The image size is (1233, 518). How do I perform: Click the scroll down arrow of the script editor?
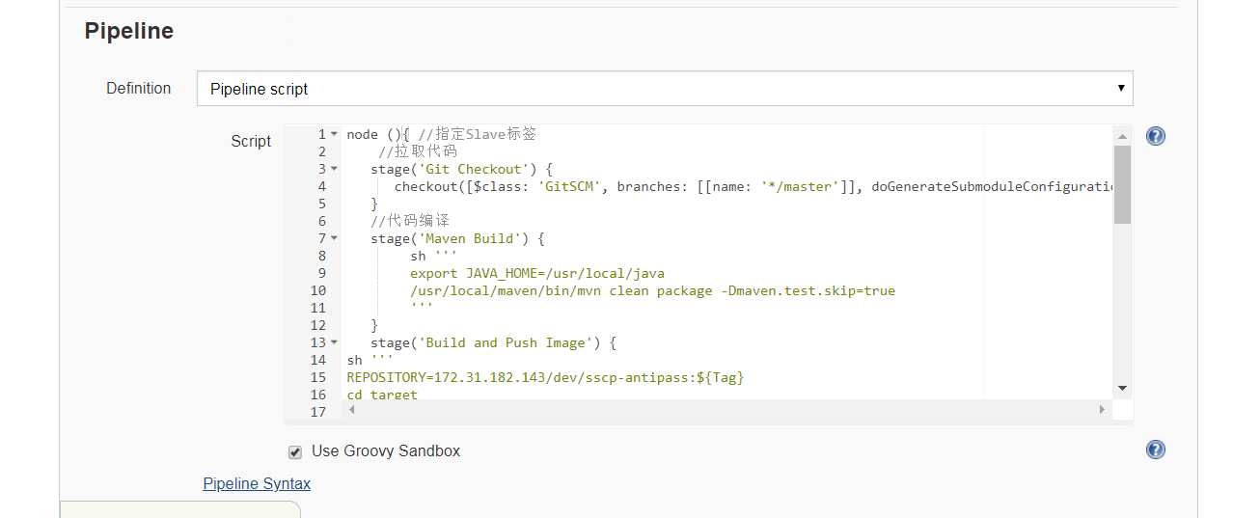pos(1122,388)
